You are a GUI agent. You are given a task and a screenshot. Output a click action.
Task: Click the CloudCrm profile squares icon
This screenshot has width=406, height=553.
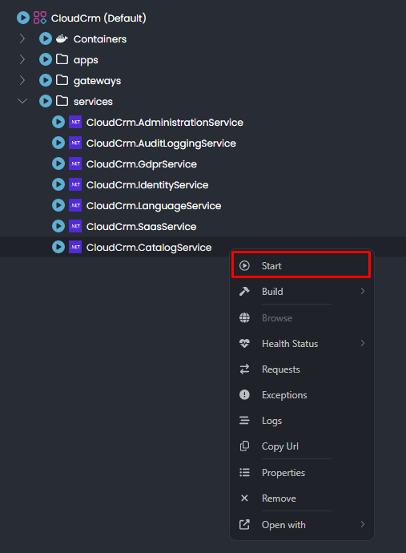pyautogui.click(x=40, y=18)
